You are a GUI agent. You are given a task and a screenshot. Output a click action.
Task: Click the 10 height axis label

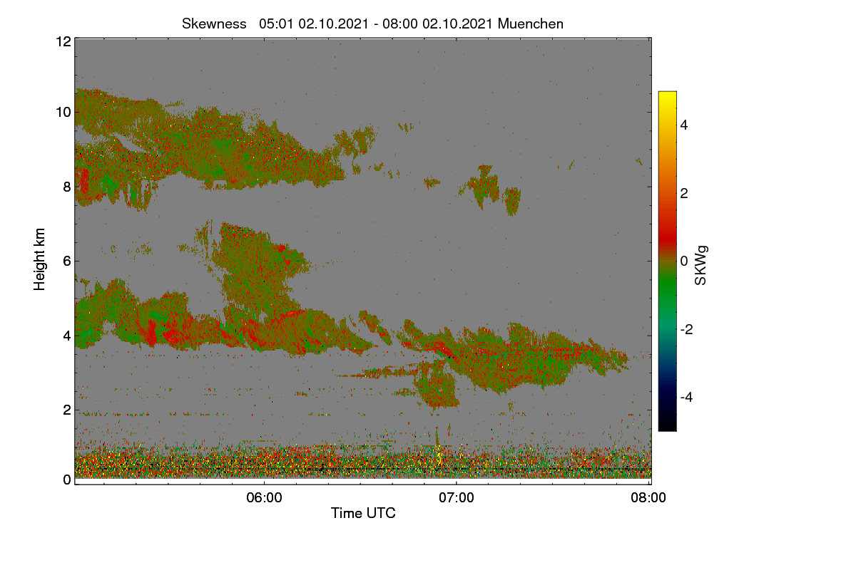(x=62, y=112)
